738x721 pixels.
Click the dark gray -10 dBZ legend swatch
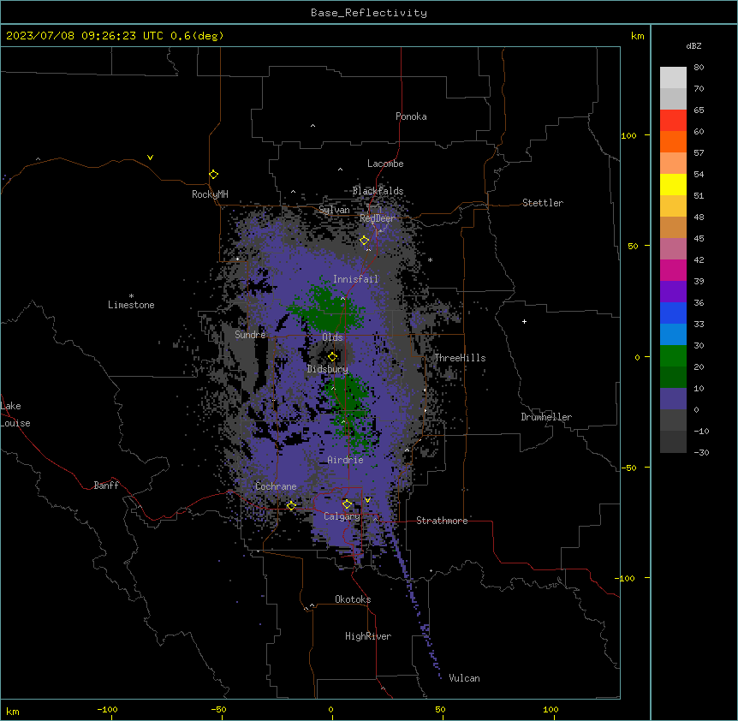pyautogui.click(x=673, y=442)
